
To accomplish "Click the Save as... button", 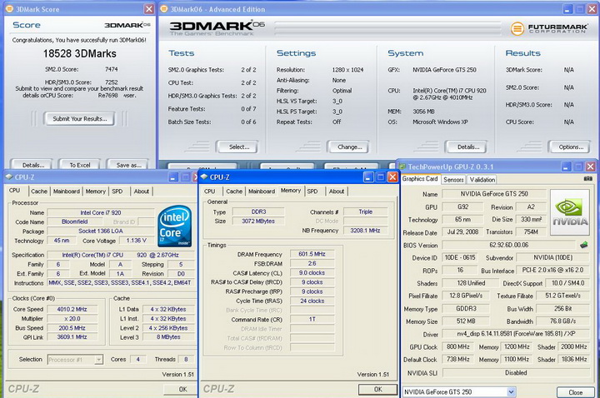I will (x=127, y=164).
